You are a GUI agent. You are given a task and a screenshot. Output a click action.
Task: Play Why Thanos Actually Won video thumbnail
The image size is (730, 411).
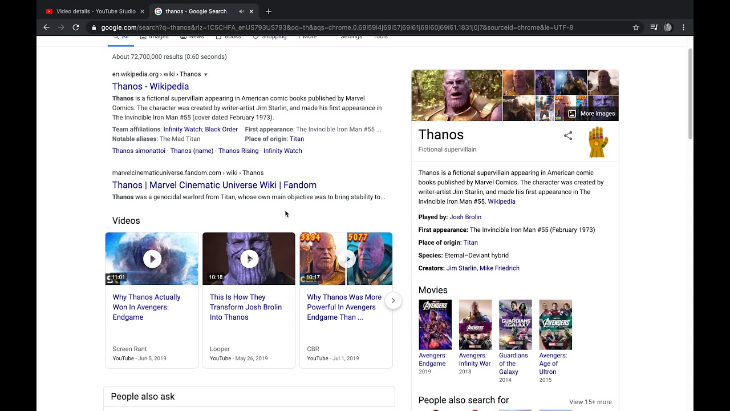pyautogui.click(x=152, y=259)
